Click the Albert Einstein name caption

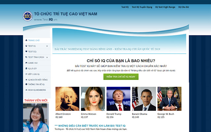click(x=63, y=114)
